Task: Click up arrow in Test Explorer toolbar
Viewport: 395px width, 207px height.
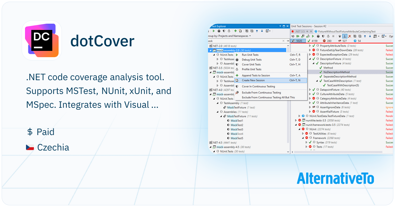Action: 257,31
